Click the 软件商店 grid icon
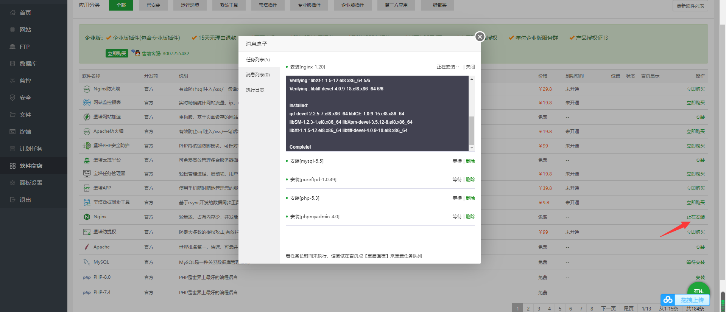Viewport: 726px width, 312px height. (12, 166)
